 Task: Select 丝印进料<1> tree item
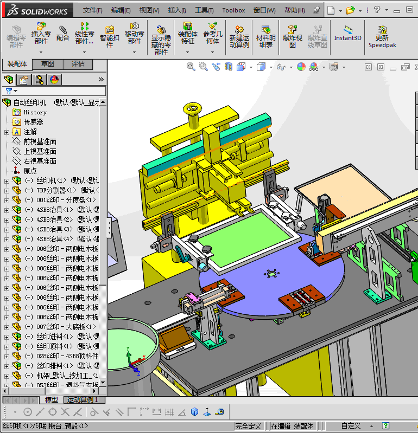[x=55, y=337]
